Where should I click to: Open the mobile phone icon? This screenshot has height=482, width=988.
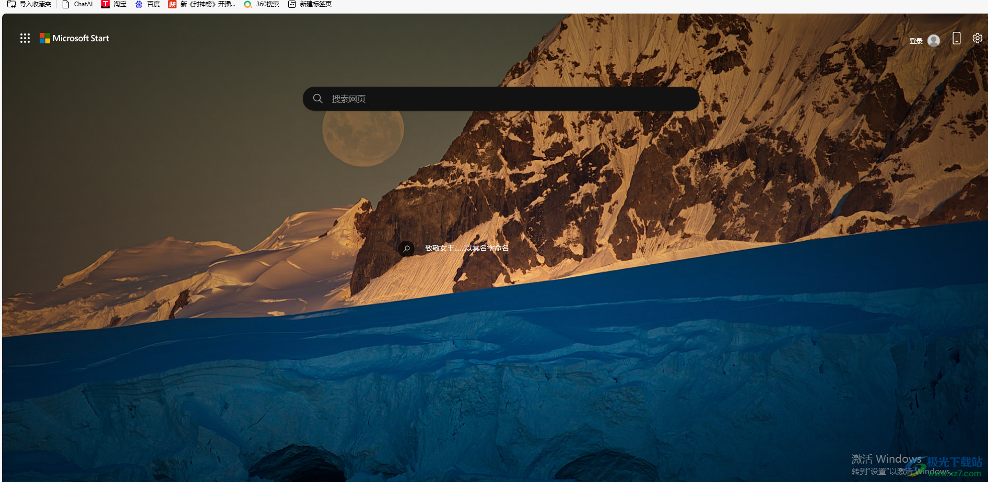[957, 38]
